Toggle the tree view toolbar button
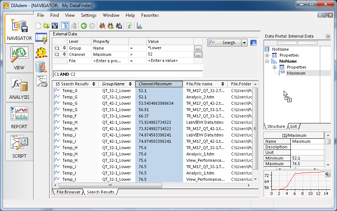 pos(65,26)
